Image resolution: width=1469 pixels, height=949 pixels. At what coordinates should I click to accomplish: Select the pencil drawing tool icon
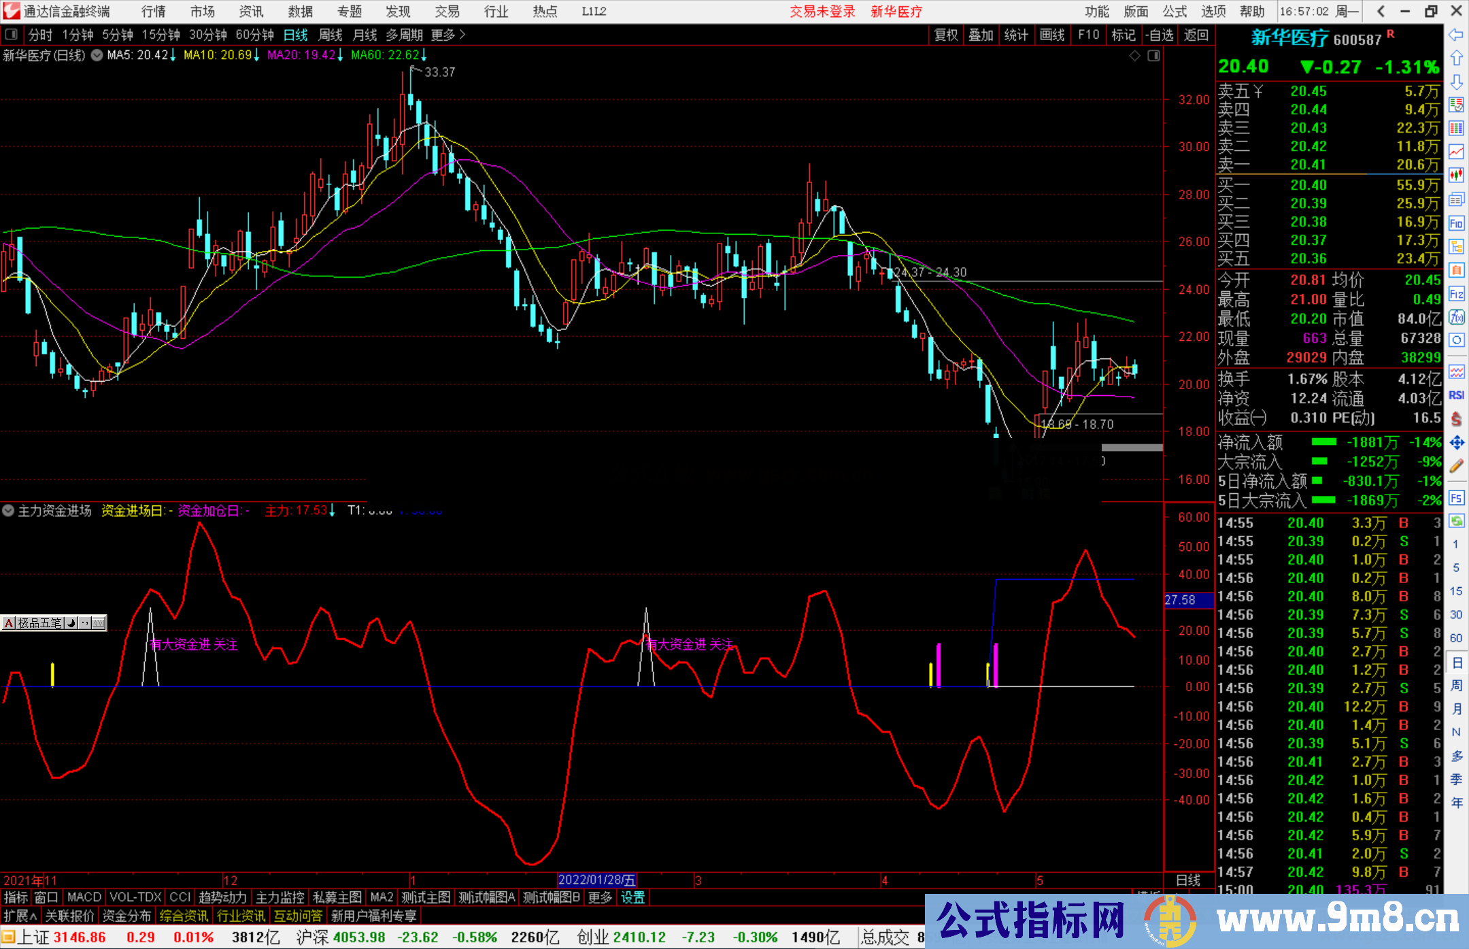(1456, 466)
